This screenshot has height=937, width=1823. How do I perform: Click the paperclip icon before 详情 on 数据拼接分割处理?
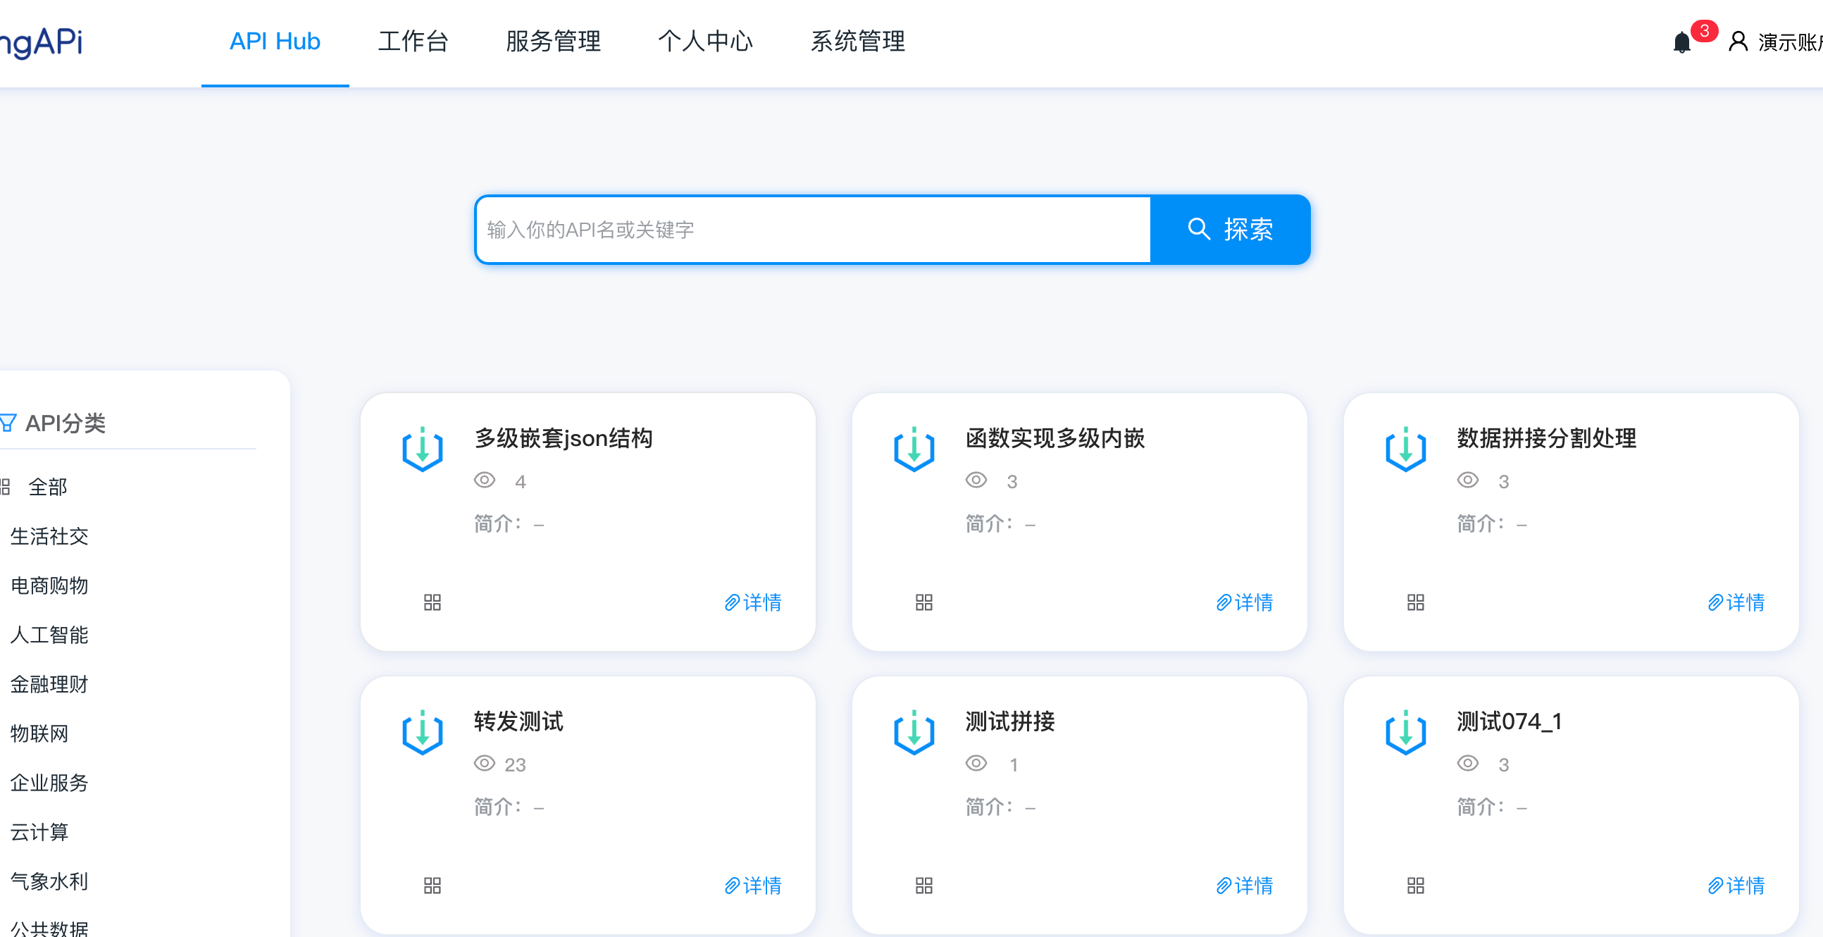pos(1714,602)
